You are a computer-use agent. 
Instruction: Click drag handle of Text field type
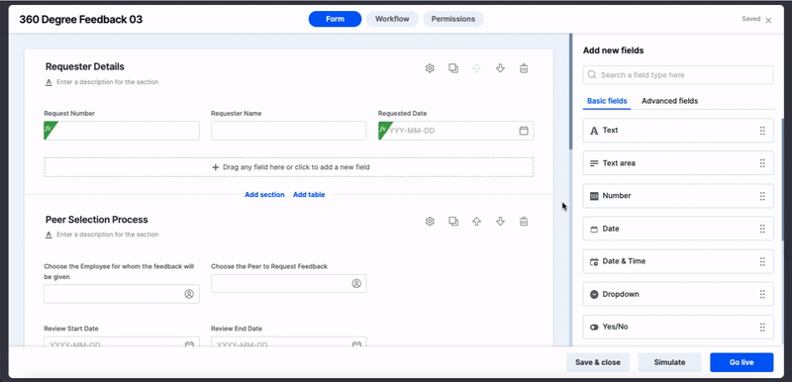pos(762,131)
